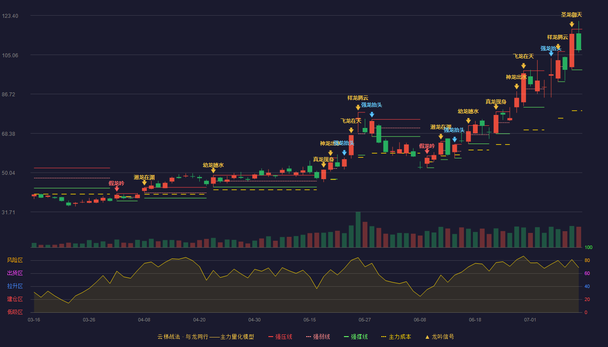The height and width of the screenshot is (347, 608).
Task: Disable the 主力成本 legend series
Action: (x=396, y=337)
